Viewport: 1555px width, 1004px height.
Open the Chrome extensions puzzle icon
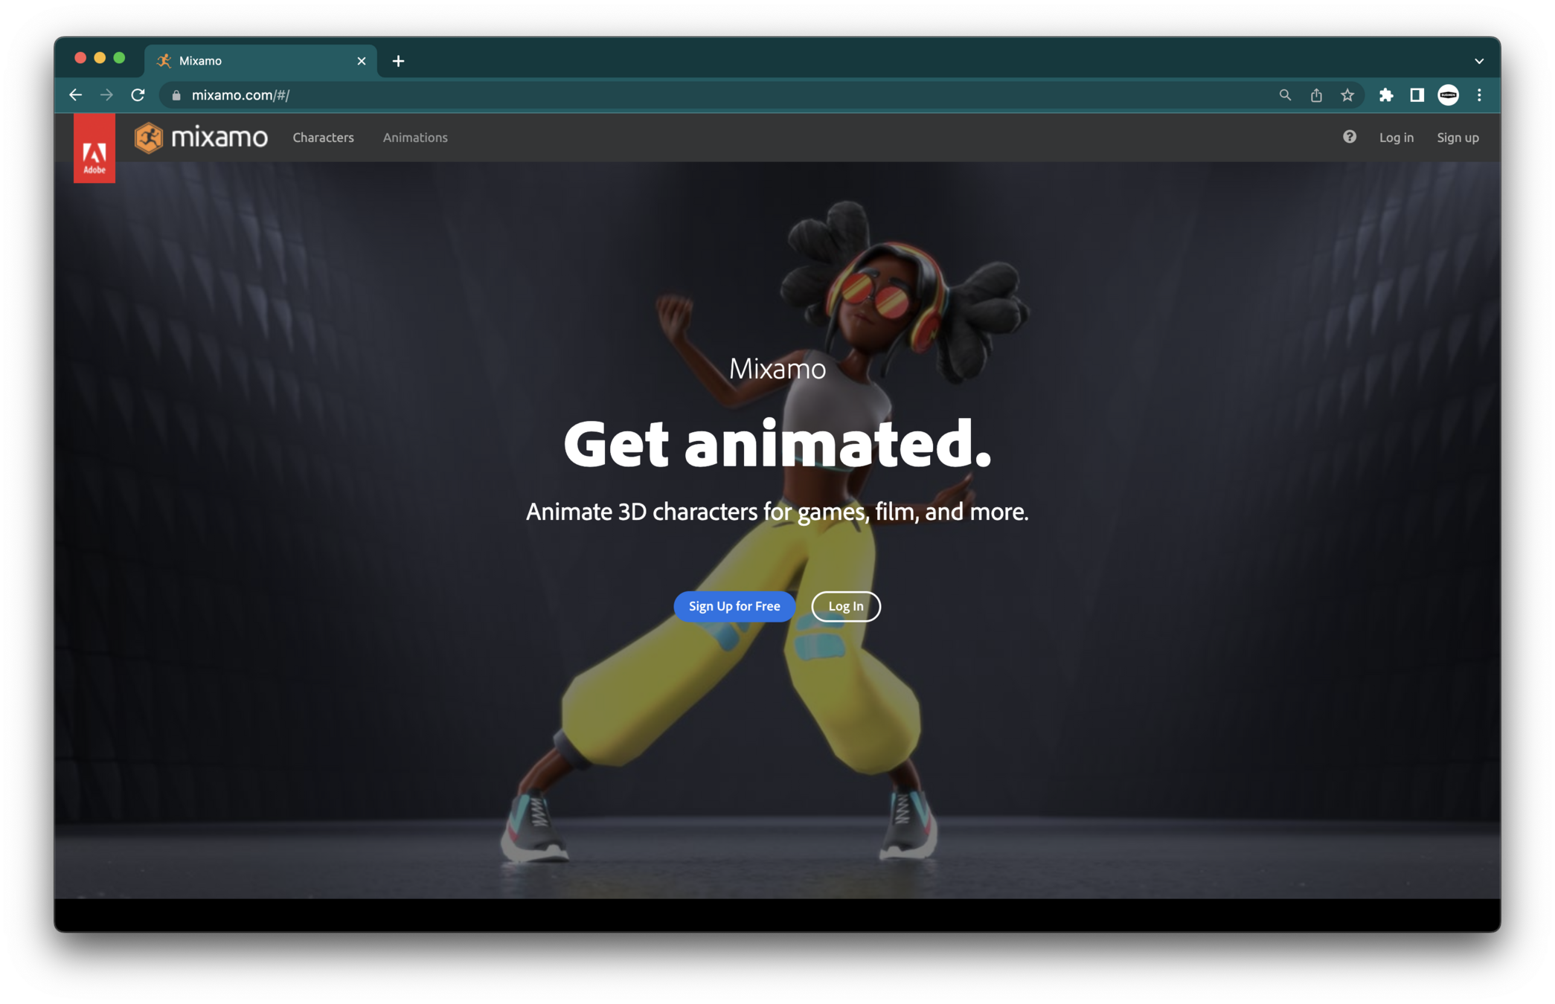coord(1385,95)
